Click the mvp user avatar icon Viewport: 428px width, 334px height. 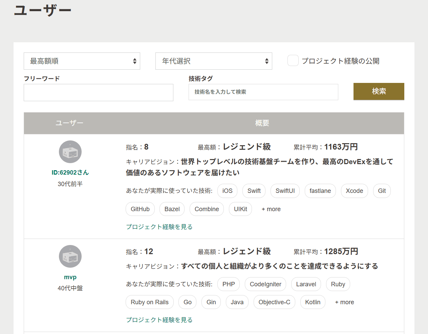(x=70, y=257)
